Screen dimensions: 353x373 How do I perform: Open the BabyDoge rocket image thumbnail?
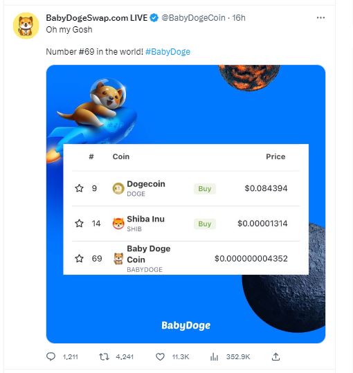185,204
